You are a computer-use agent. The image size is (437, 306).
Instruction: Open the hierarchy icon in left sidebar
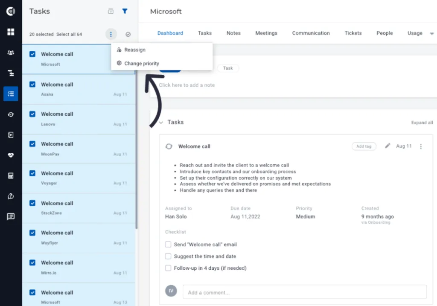tap(11, 73)
